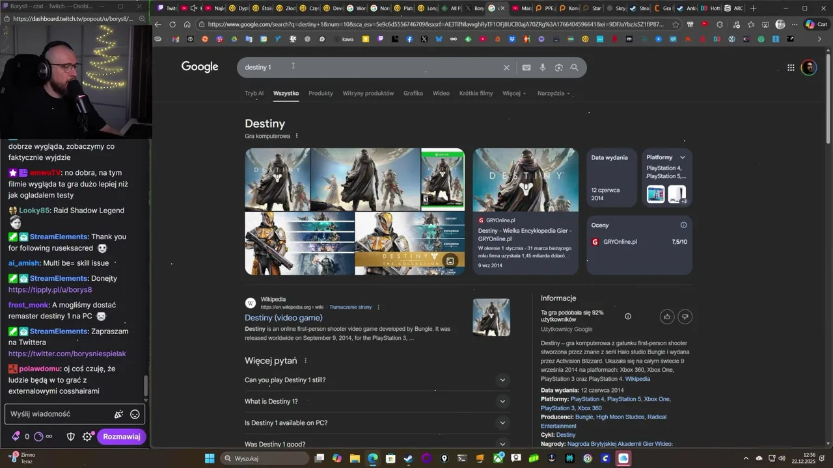Like the game with thumbs up
Image resolution: width=833 pixels, height=468 pixels.
click(667, 317)
